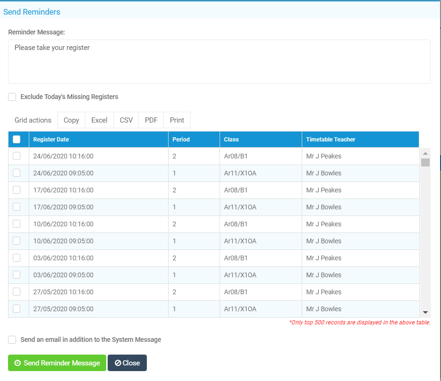The image size is (441, 381).
Task: Tick the 27/05/2020 10:16:00 row checkbox
Action: tap(17, 292)
